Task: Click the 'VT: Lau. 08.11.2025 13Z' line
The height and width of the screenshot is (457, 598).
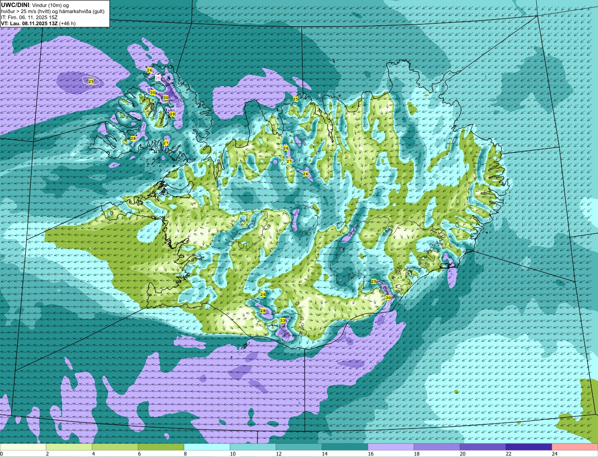Action: [x=29, y=23]
